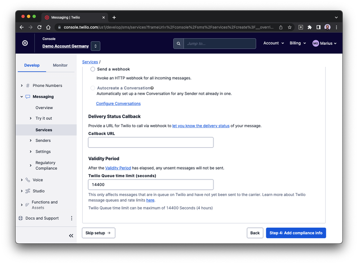Switch to the Monitor tab

click(60, 65)
